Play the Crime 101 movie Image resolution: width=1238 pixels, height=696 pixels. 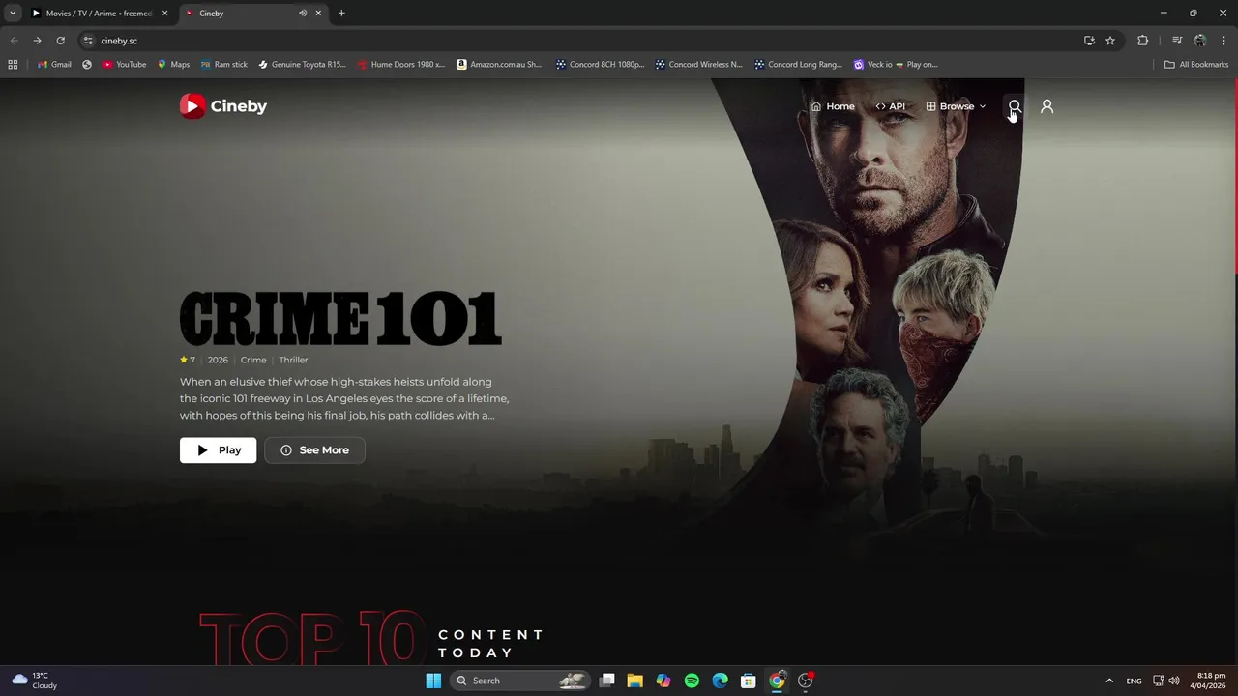(218, 450)
